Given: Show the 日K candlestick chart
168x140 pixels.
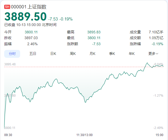Looking at the screenshot, I should click(x=53, y=54).
